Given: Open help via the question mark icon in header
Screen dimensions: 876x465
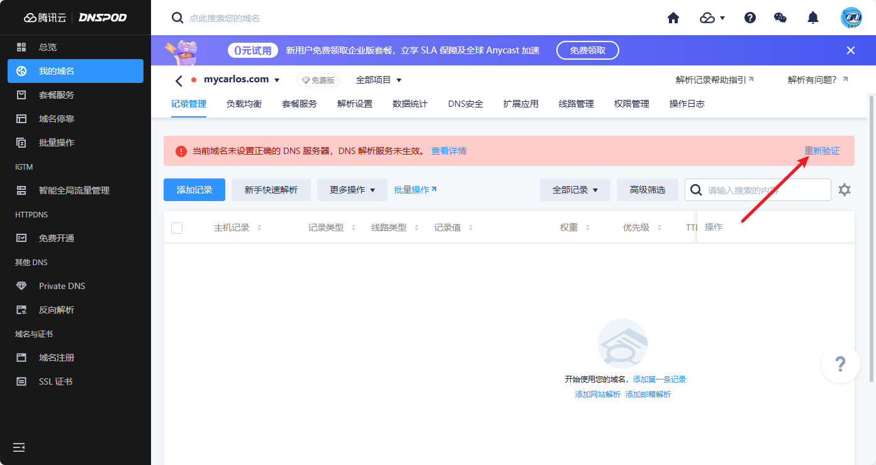Looking at the screenshot, I should pyautogui.click(x=750, y=18).
